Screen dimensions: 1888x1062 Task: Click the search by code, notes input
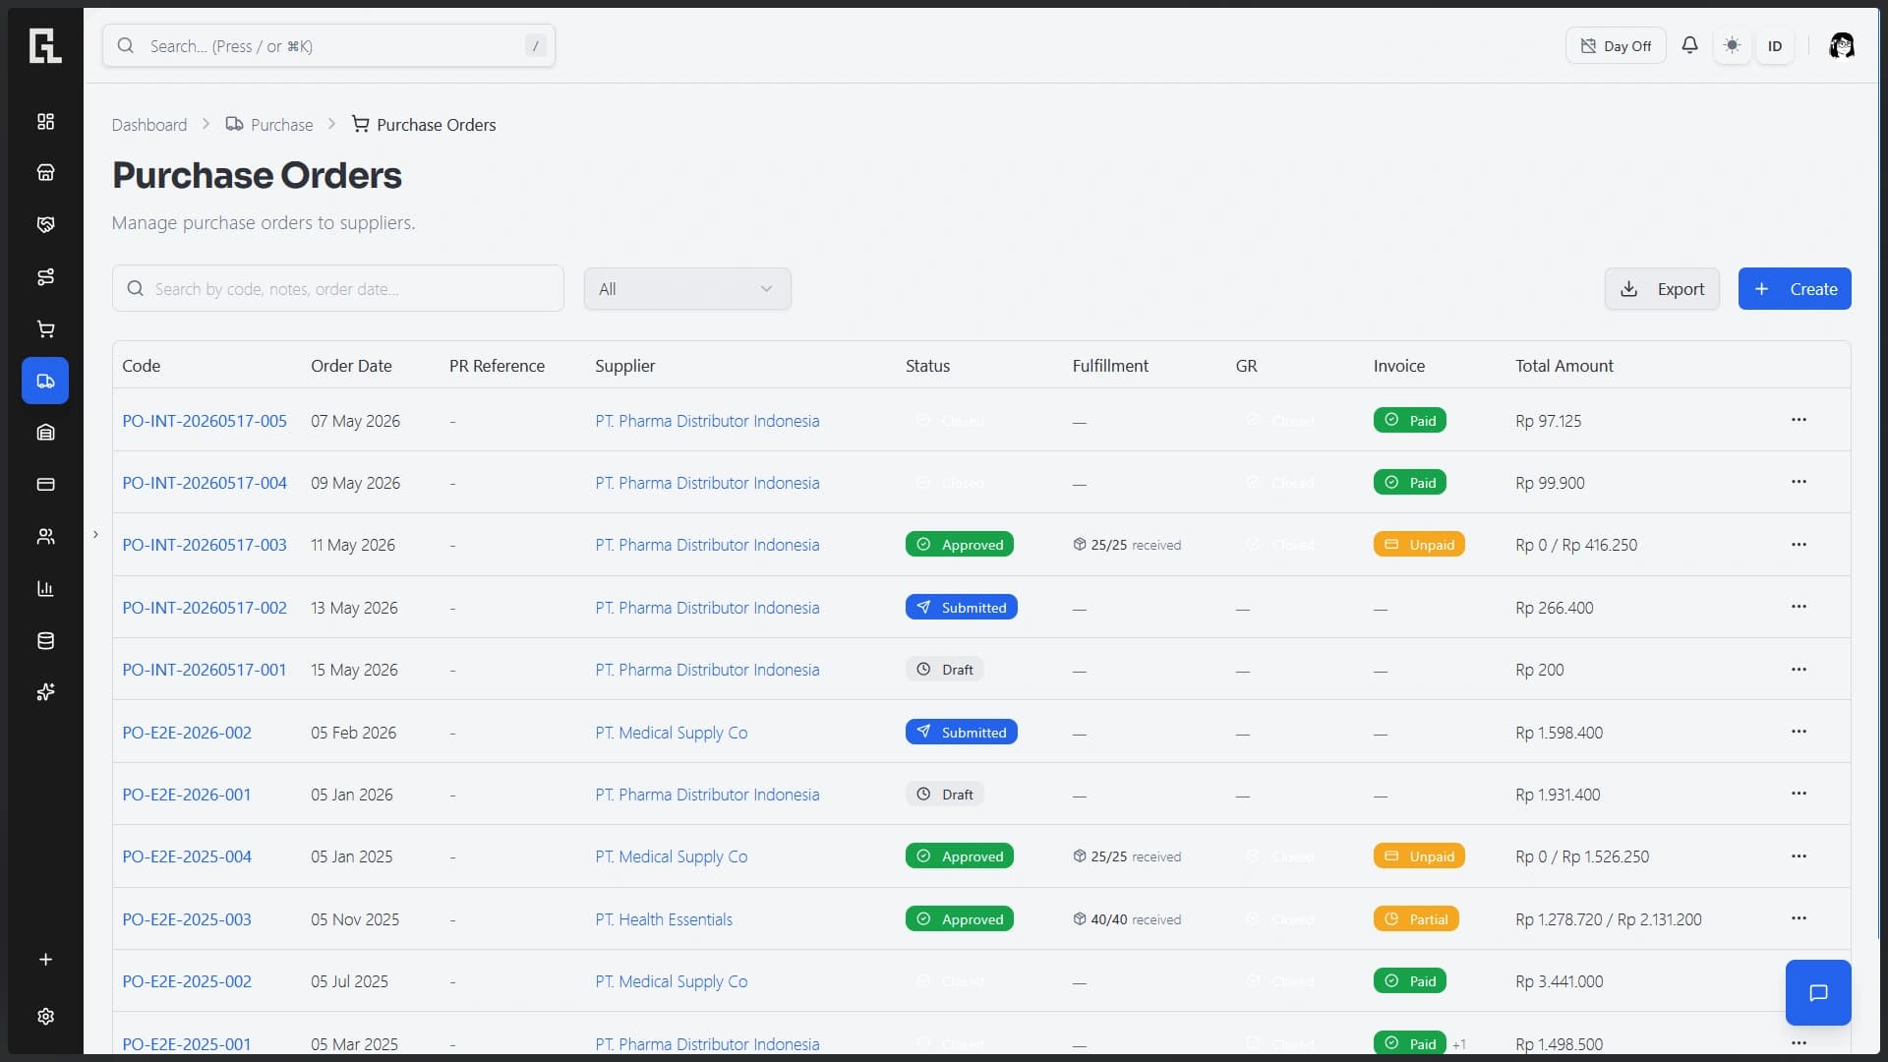[338, 288]
